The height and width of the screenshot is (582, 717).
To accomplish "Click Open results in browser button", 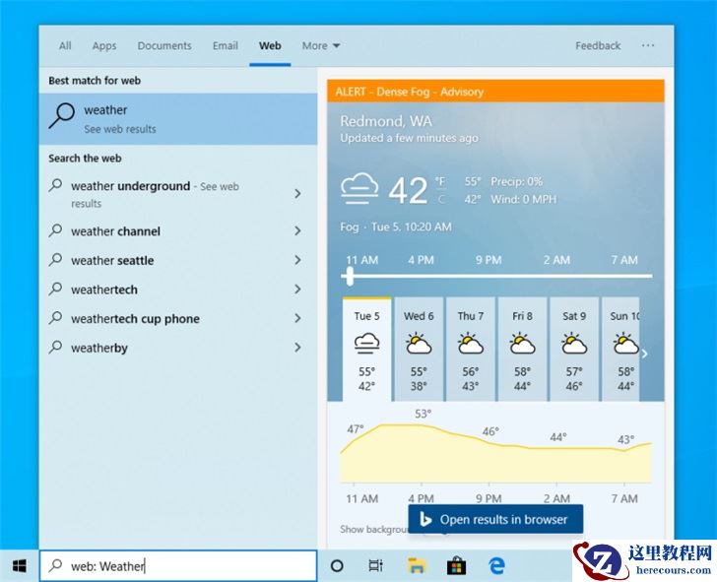I will (495, 519).
